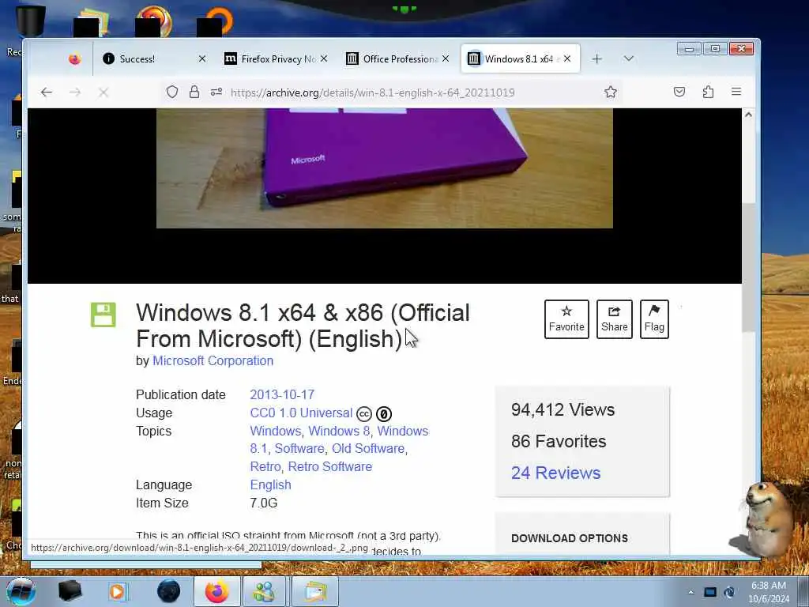Click the '94,412 Views' text
The height and width of the screenshot is (607, 809).
[x=563, y=410]
